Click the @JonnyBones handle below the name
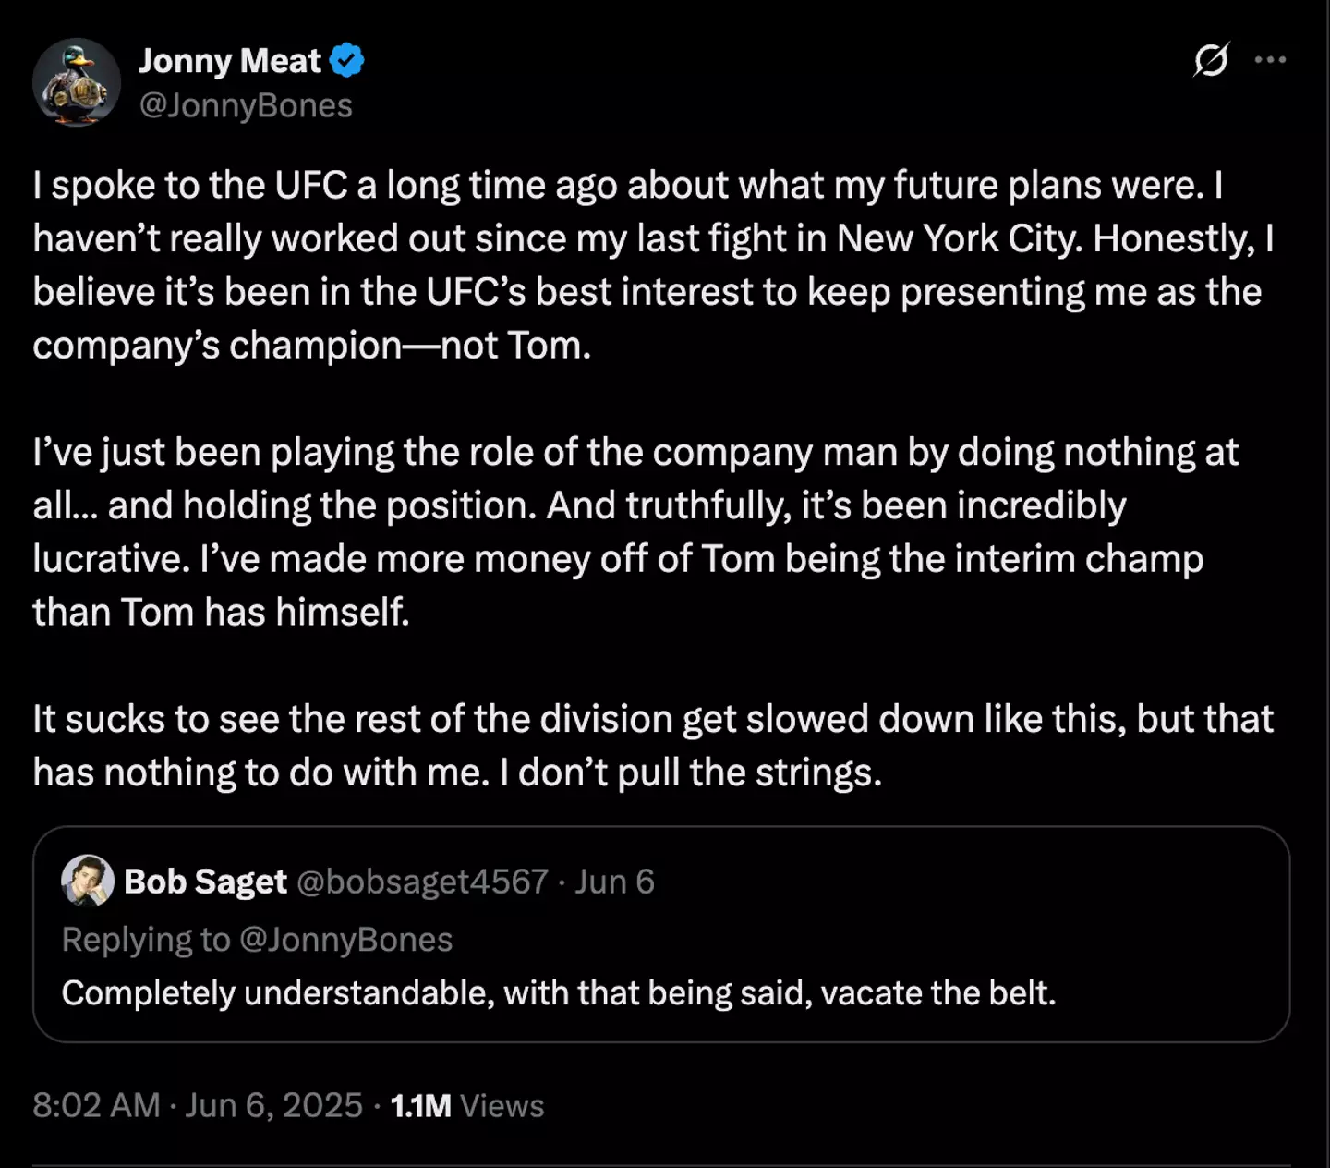Image resolution: width=1330 pixels, height=1168 pixels. pyautogui.click(x=246, y=105)
